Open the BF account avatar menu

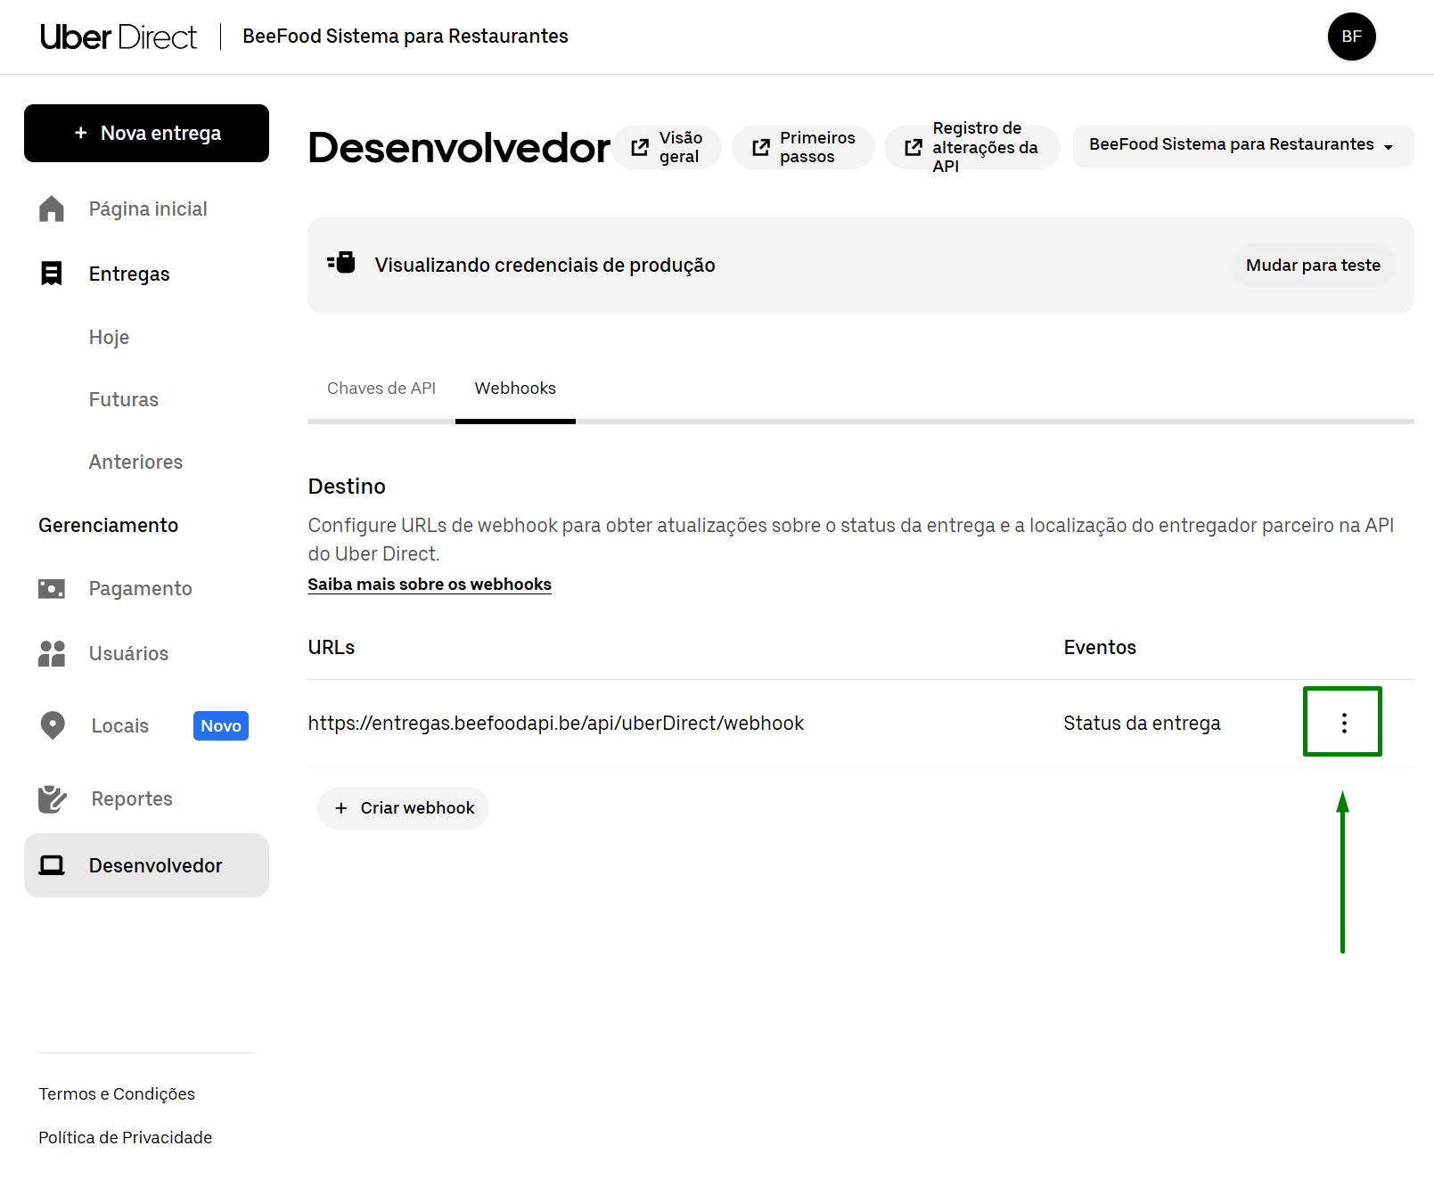pos(1351,37)
